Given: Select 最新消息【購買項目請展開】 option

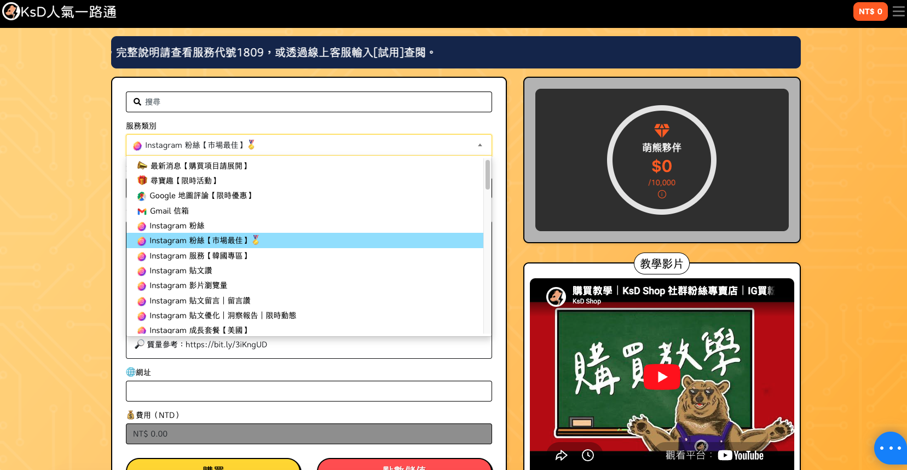Looking at the screenshot, I should 305,165.
